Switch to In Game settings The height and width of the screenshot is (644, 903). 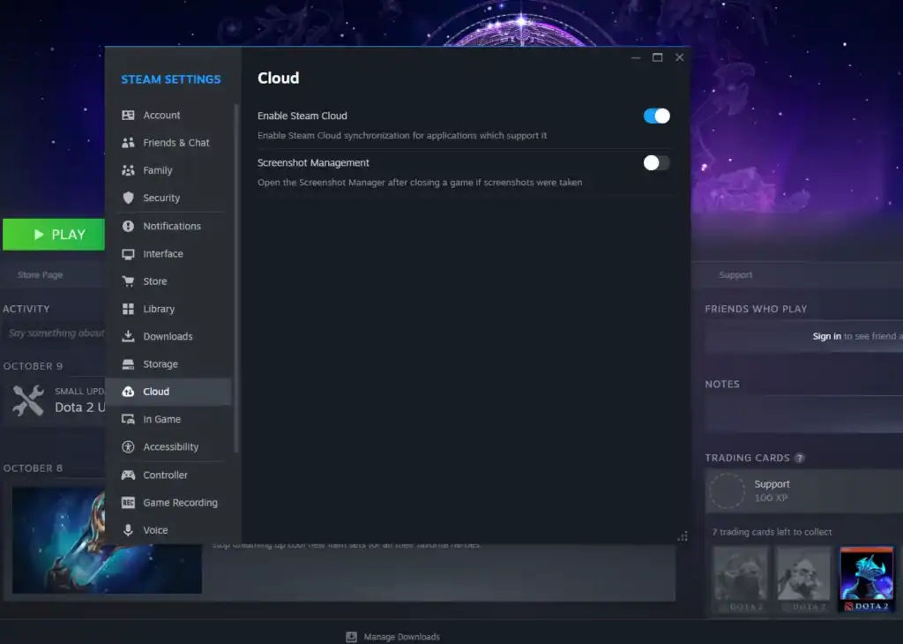click(161, 420)
